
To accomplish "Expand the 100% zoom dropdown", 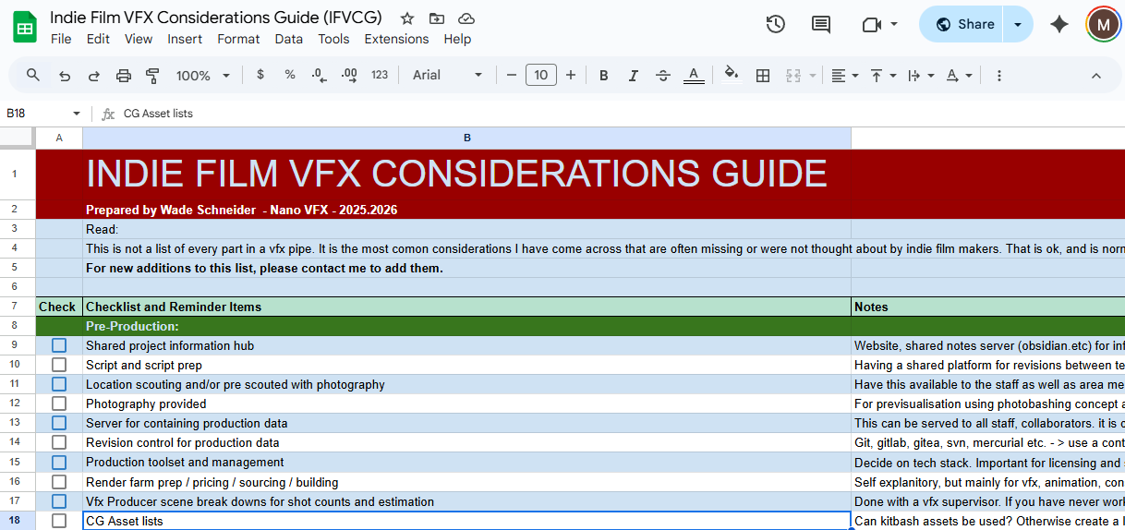I will tap(202, 76).
